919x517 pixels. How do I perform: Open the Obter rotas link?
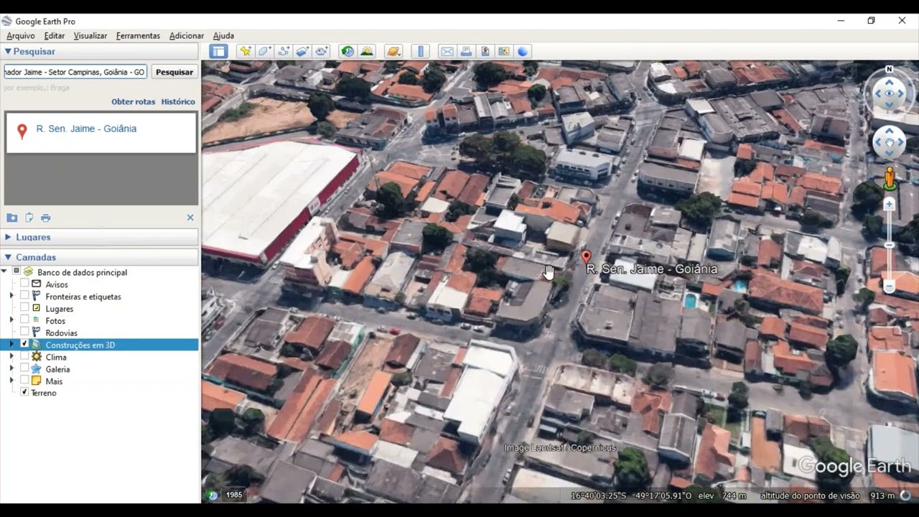click(134, 102)
